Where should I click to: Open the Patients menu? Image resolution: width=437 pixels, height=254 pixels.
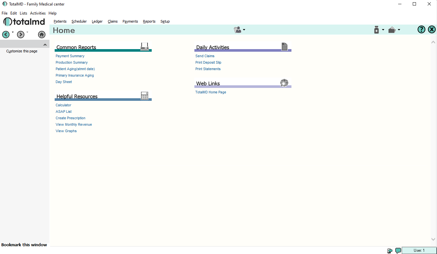click(x=60, y=21)
